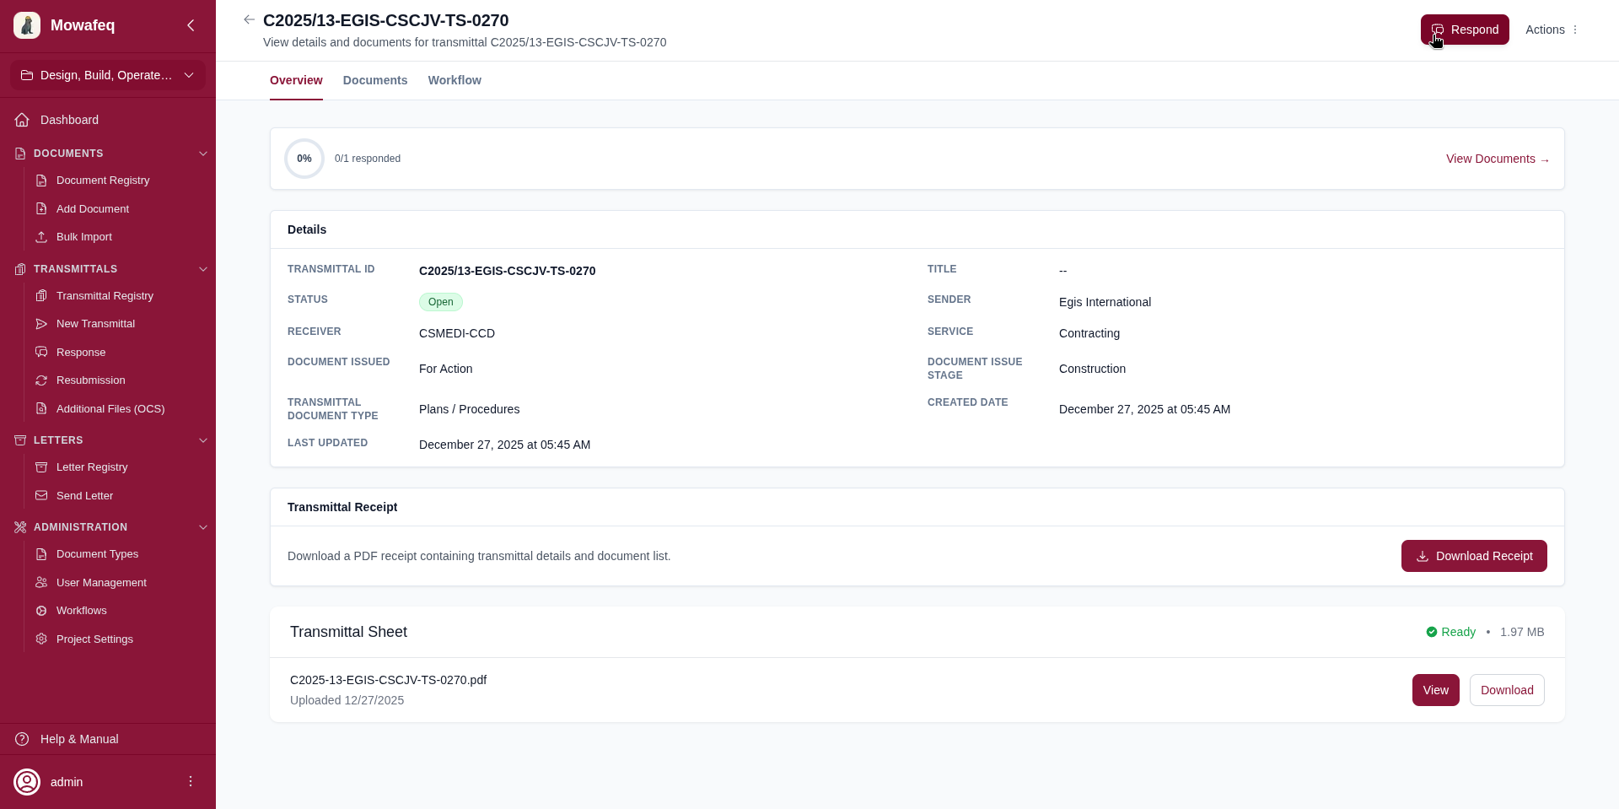Open User Management via its people icon
This screenshot has height=809, width=1619.
pyautogui.click(x=41, y=582)
